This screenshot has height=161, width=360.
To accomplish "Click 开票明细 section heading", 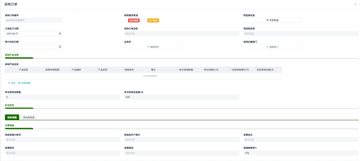I will pos(9,125).
